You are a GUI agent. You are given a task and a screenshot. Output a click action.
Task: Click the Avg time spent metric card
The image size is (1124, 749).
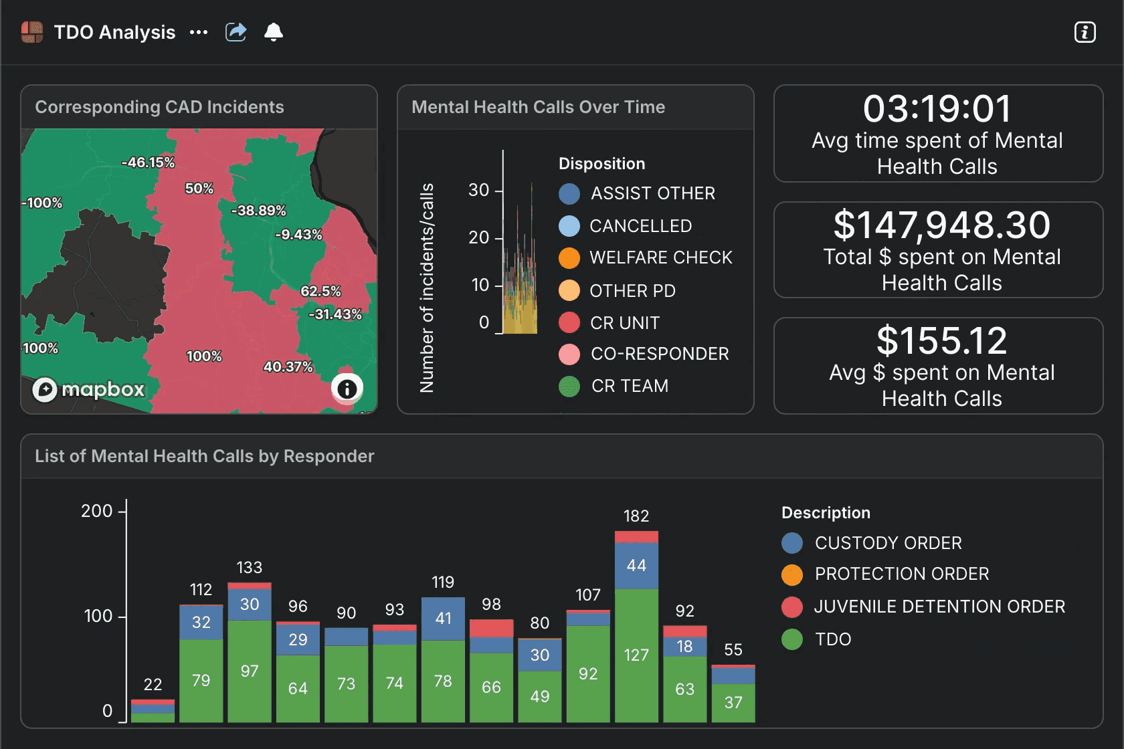pyautogui.click(x=938, y=134)
